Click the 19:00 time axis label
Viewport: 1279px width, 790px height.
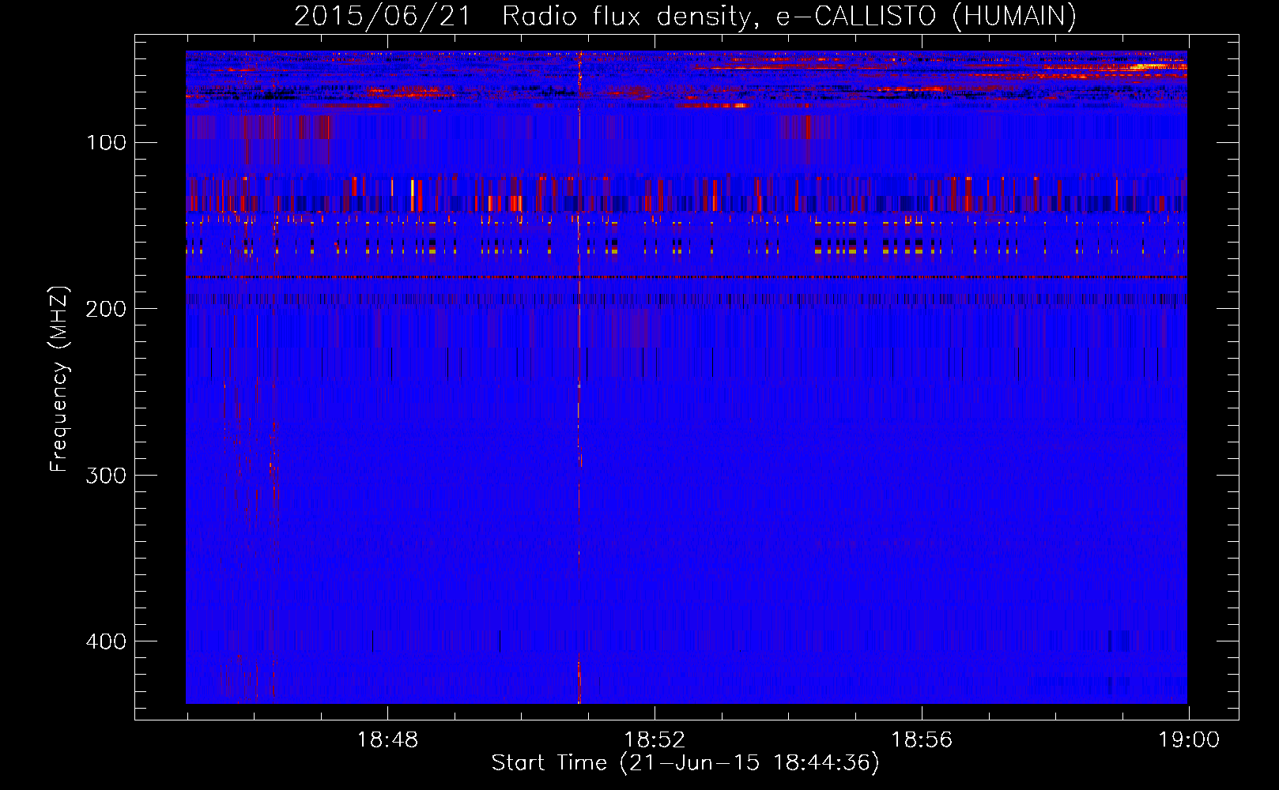[1189, 740]
